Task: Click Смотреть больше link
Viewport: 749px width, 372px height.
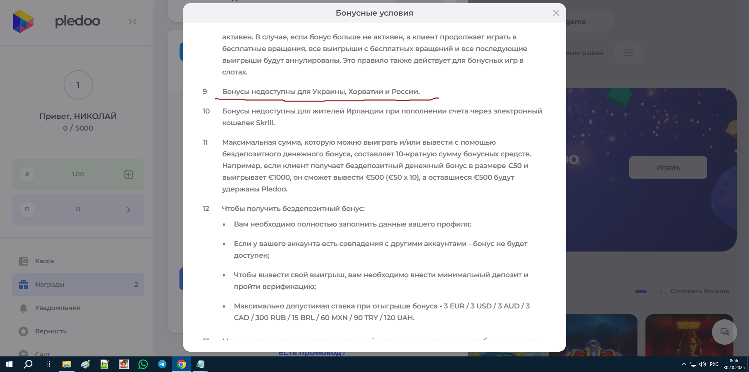Action: click(699, 291)
